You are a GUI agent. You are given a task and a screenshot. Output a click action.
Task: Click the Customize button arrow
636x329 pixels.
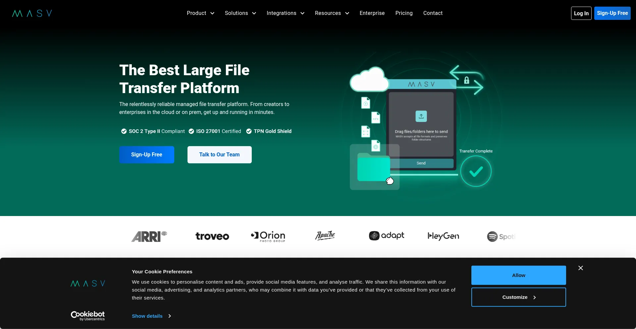(534, 298)
